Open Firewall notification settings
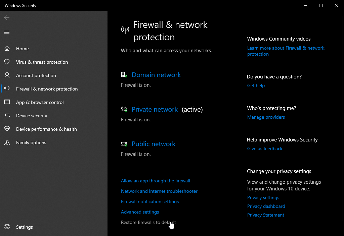344x236 pixels. coord(150,202)
